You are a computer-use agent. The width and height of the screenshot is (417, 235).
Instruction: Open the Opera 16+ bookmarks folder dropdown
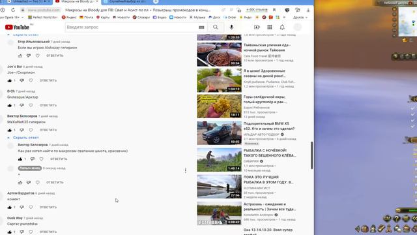12,18
